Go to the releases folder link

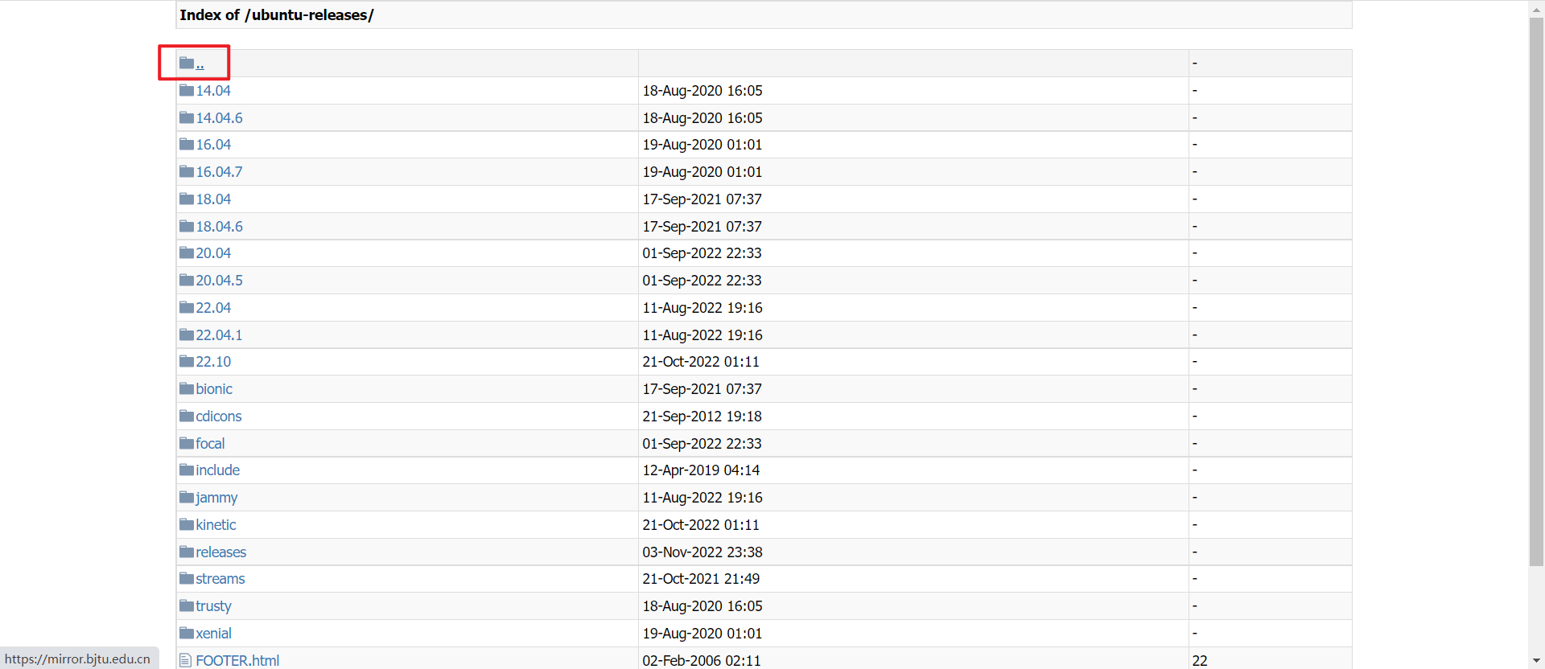tap(220, 552)
